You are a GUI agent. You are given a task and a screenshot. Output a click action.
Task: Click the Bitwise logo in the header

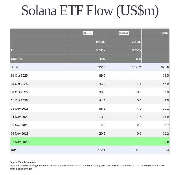pyautogui.click(x=88, y=33)
